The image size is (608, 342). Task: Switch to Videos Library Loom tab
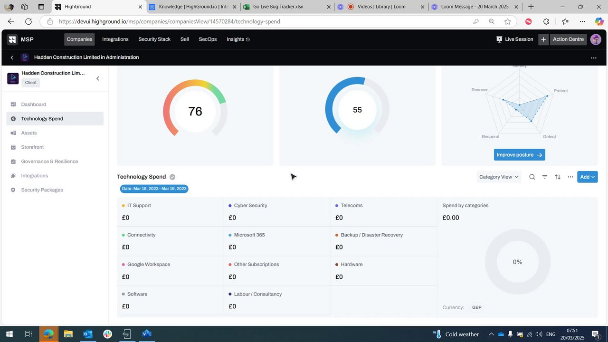pos(380,7)
